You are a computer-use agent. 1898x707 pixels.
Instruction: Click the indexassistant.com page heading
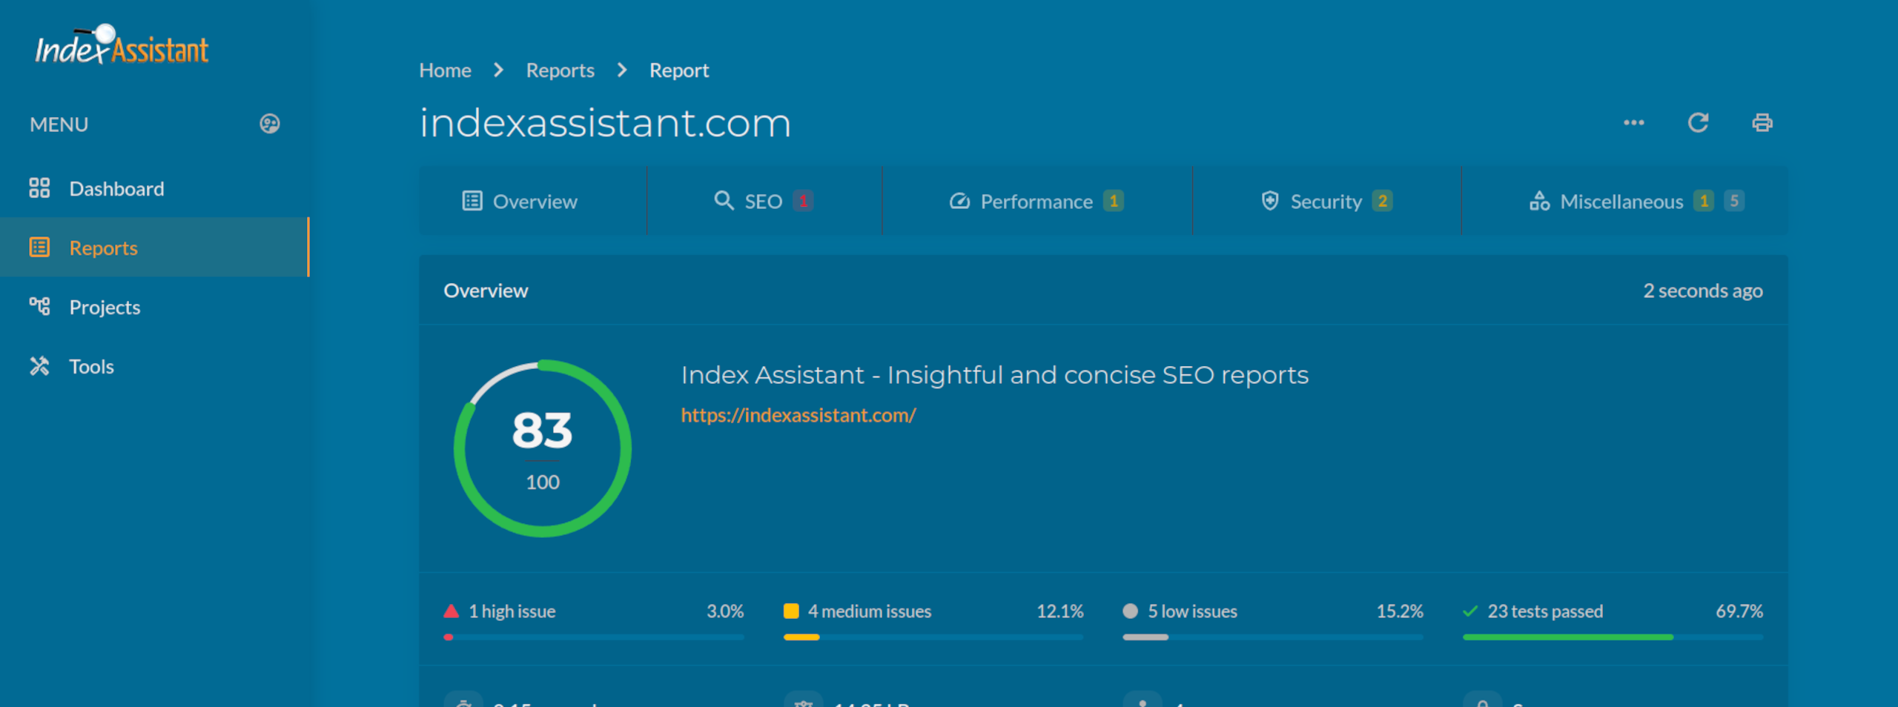tap(605, 123)
